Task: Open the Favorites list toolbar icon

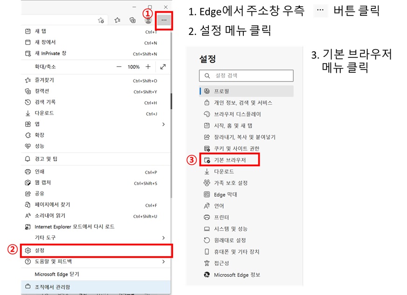Action: coord(117,20)
